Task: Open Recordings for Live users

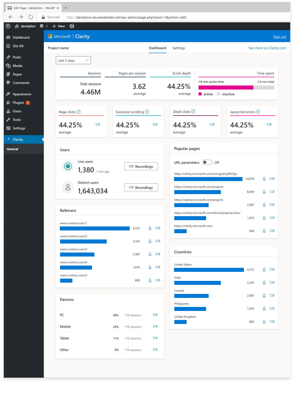Action: pos(141,166)
